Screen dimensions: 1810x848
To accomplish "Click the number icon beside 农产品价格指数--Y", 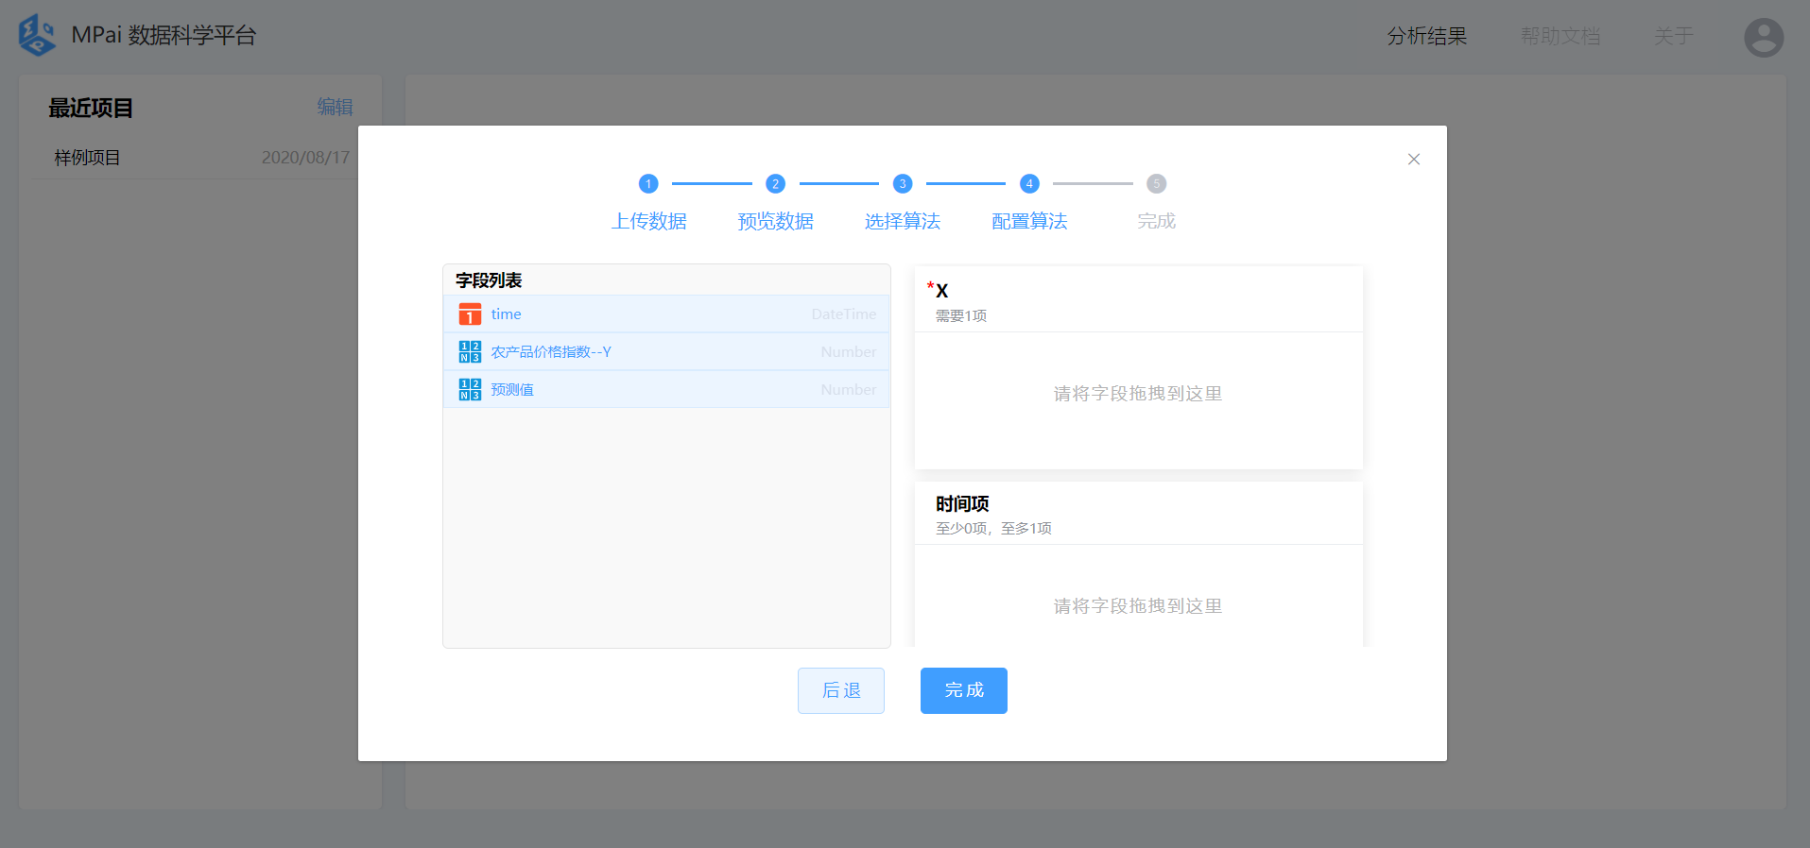I will tap(470, 352).
